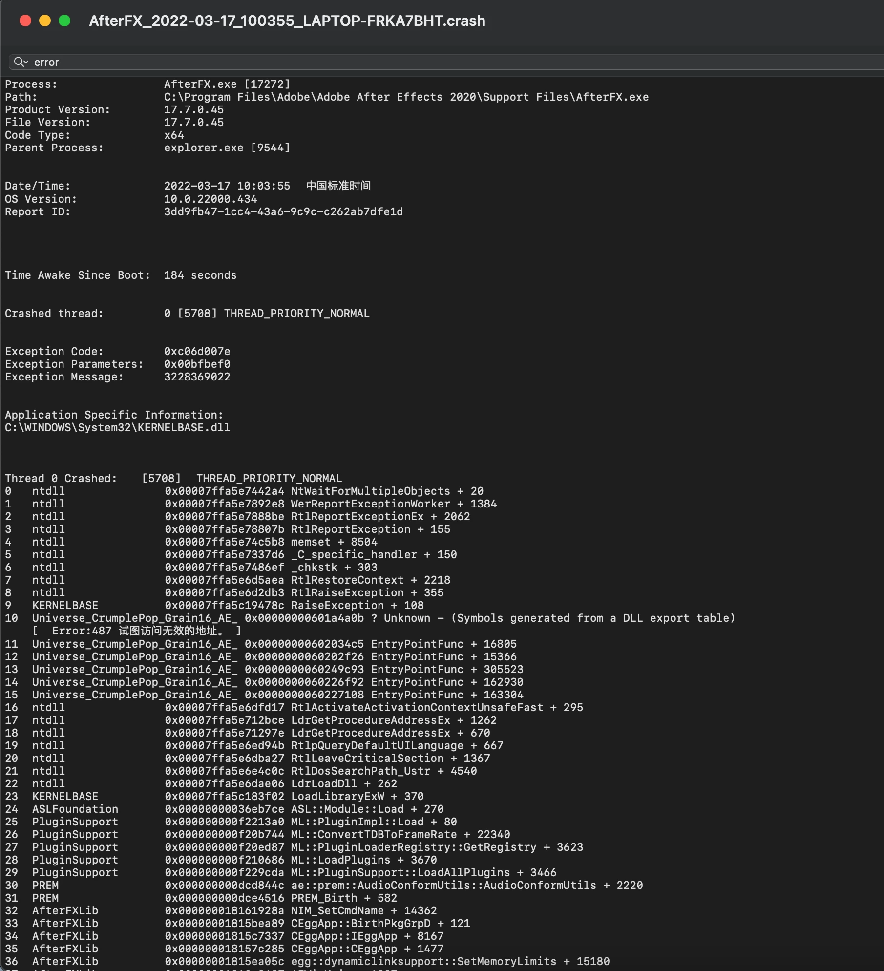
Task: Click "_chkstk + 303" in frame 6
Action: pos(334,567)
